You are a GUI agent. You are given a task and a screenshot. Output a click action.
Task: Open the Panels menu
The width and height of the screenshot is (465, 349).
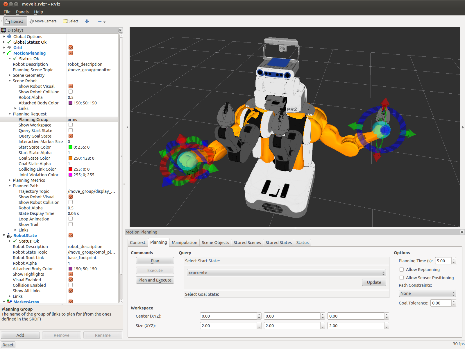(22, 12)
